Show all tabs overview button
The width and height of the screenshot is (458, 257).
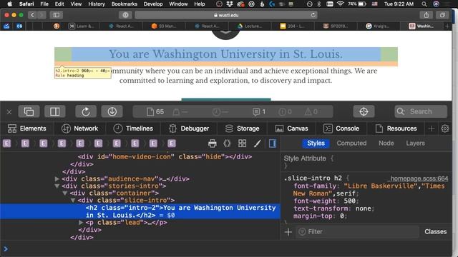point(442,15)
